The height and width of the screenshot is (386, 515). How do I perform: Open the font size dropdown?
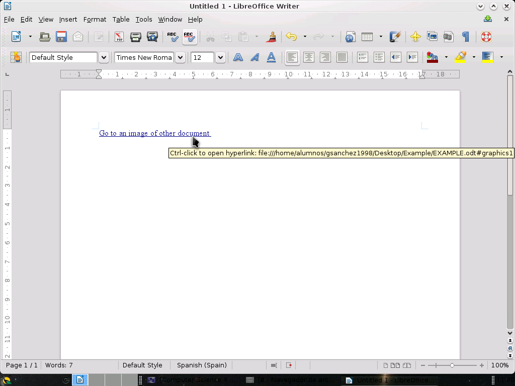click(x=220, y=57)
